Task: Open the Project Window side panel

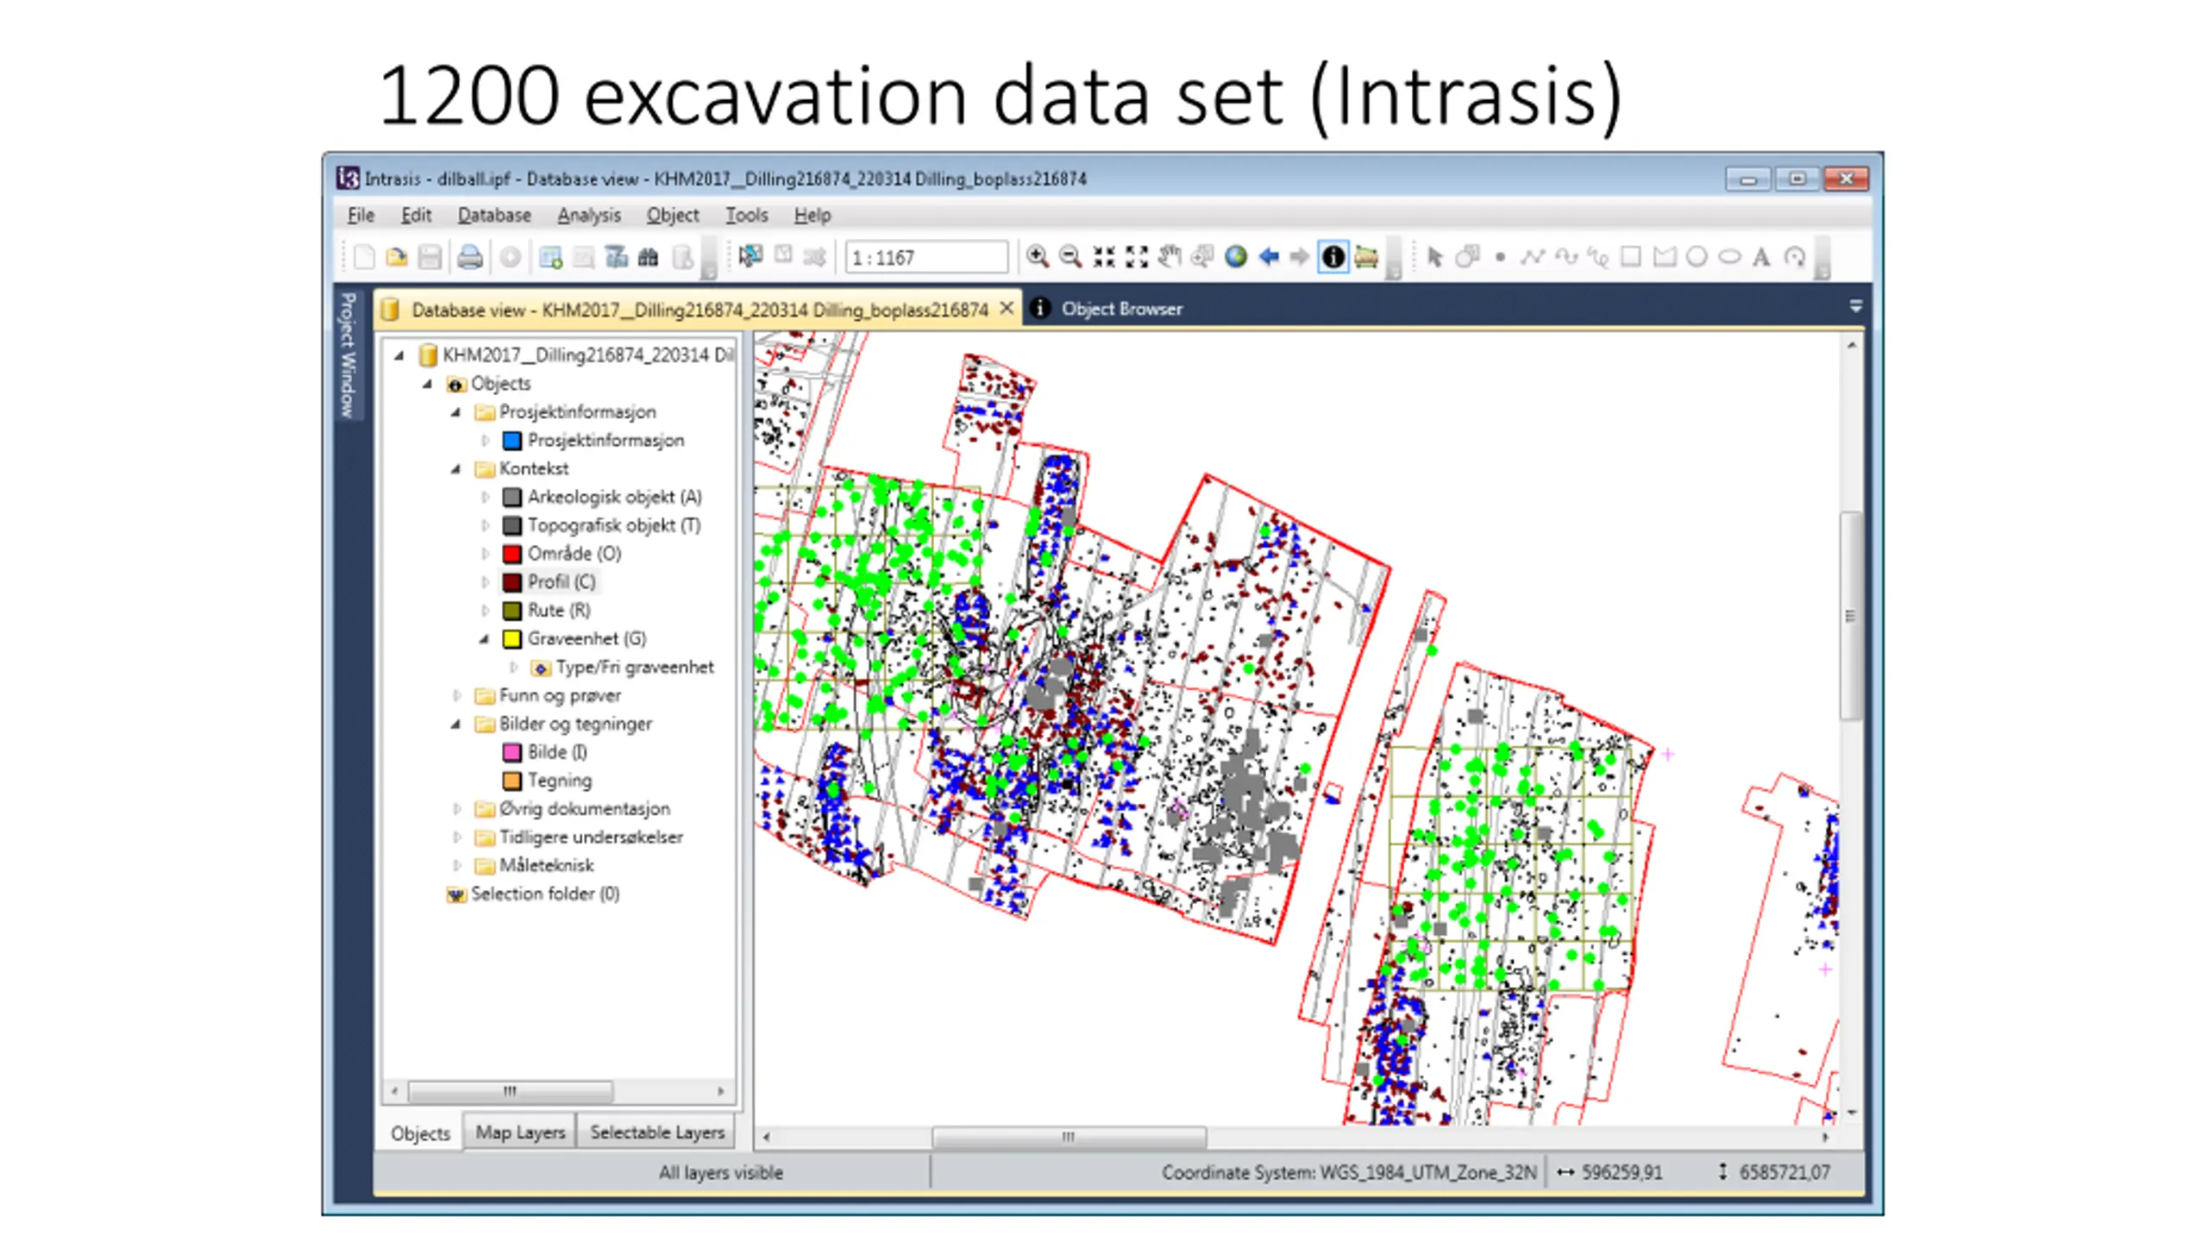Action: point(348,354)
